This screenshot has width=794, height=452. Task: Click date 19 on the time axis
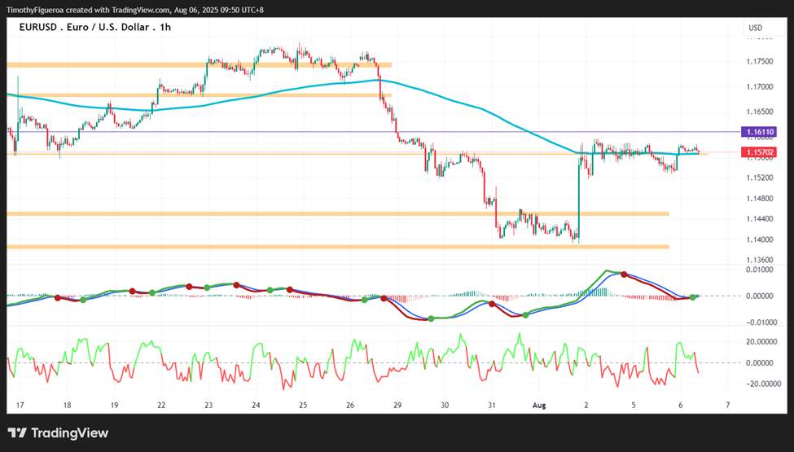[x=115, y=406]
